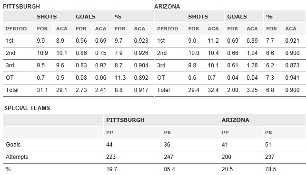Click the Attempts row label

[17, 157]
